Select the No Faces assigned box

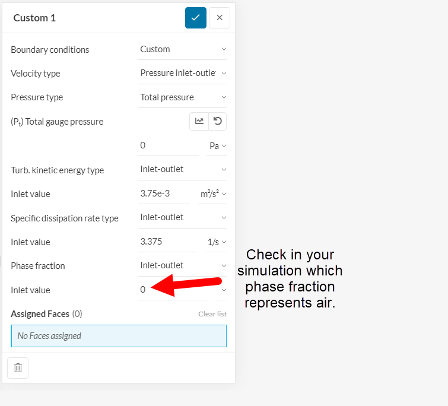[119, 336]
